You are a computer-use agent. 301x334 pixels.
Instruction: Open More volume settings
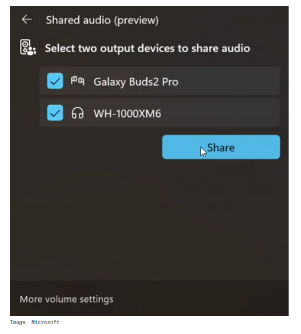(66, 299)
